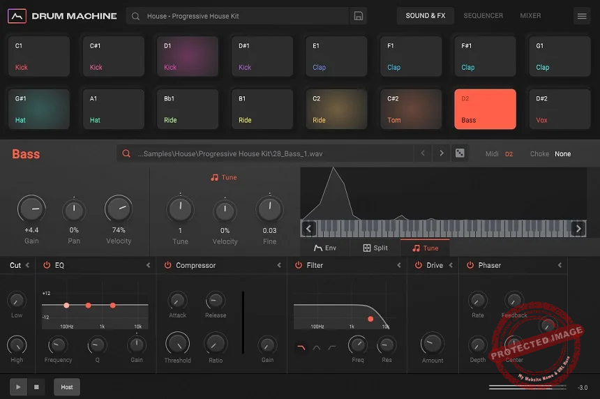Toggle the Compressor power button

(x=167, y=265)
